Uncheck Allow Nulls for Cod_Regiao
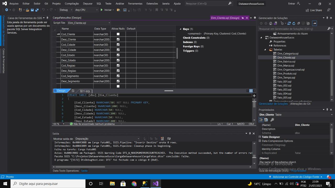This screenshot has height=188, width=335. pos(118,65)
